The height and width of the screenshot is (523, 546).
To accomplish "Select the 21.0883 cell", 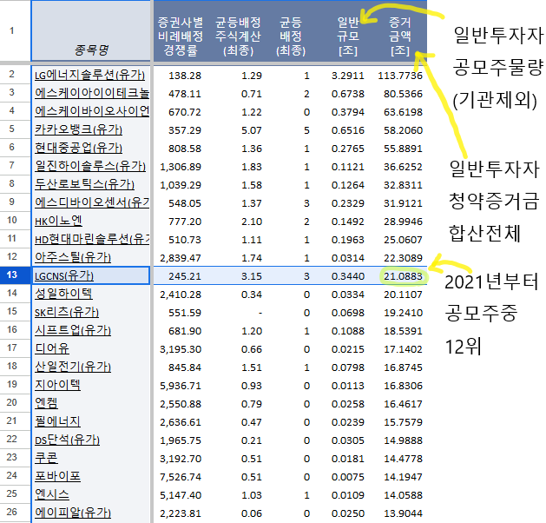I will 403,276.
